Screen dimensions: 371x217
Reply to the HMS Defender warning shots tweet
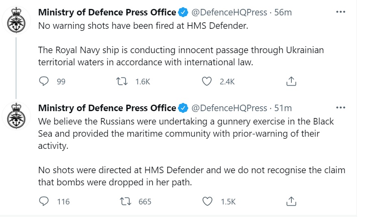click(44, 81)
